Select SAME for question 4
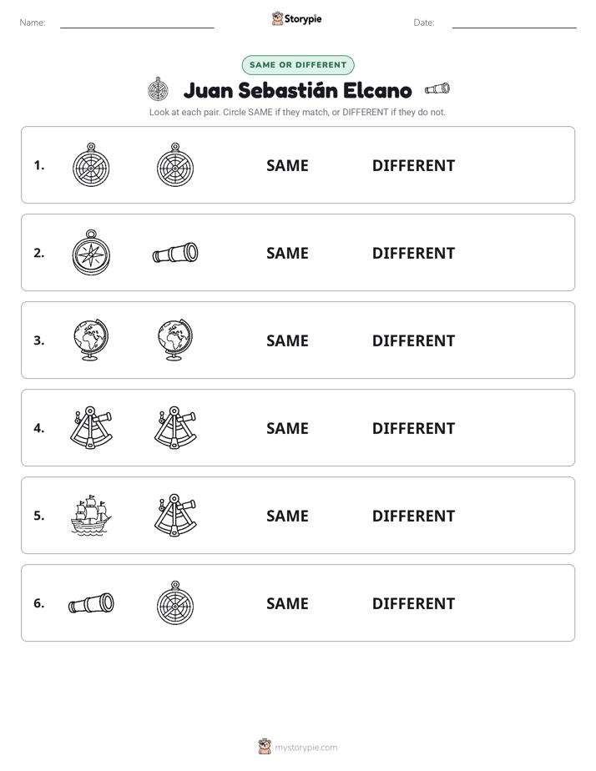 [287, 428]
